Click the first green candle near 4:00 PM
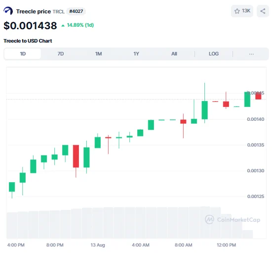The height and width of the screenshot is (253, 272). pyautogui.click(x=12, y=187)
